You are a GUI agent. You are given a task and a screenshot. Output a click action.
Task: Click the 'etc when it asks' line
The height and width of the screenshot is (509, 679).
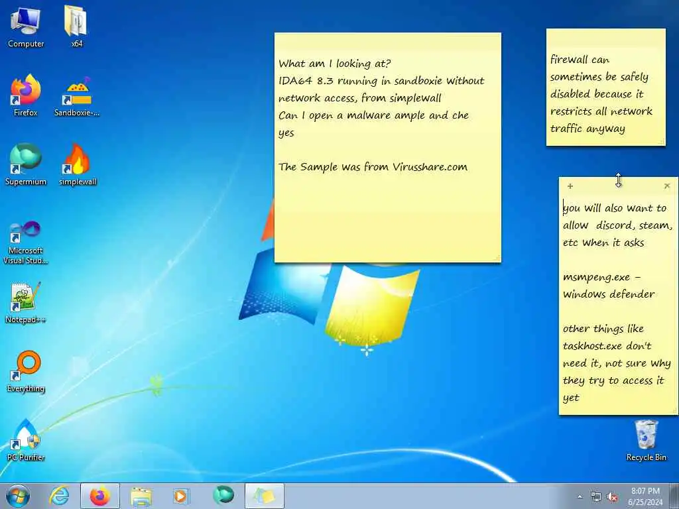coord(603,243)
